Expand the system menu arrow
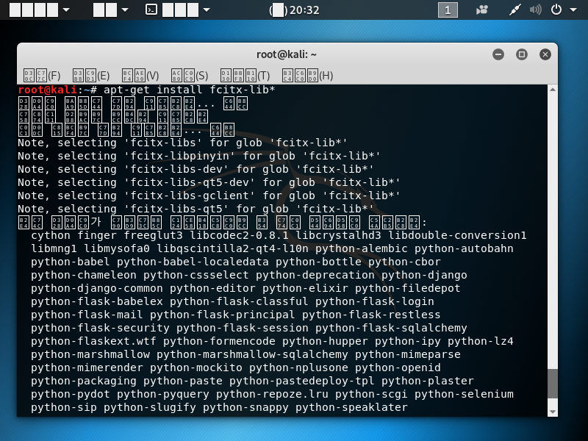 573,10
